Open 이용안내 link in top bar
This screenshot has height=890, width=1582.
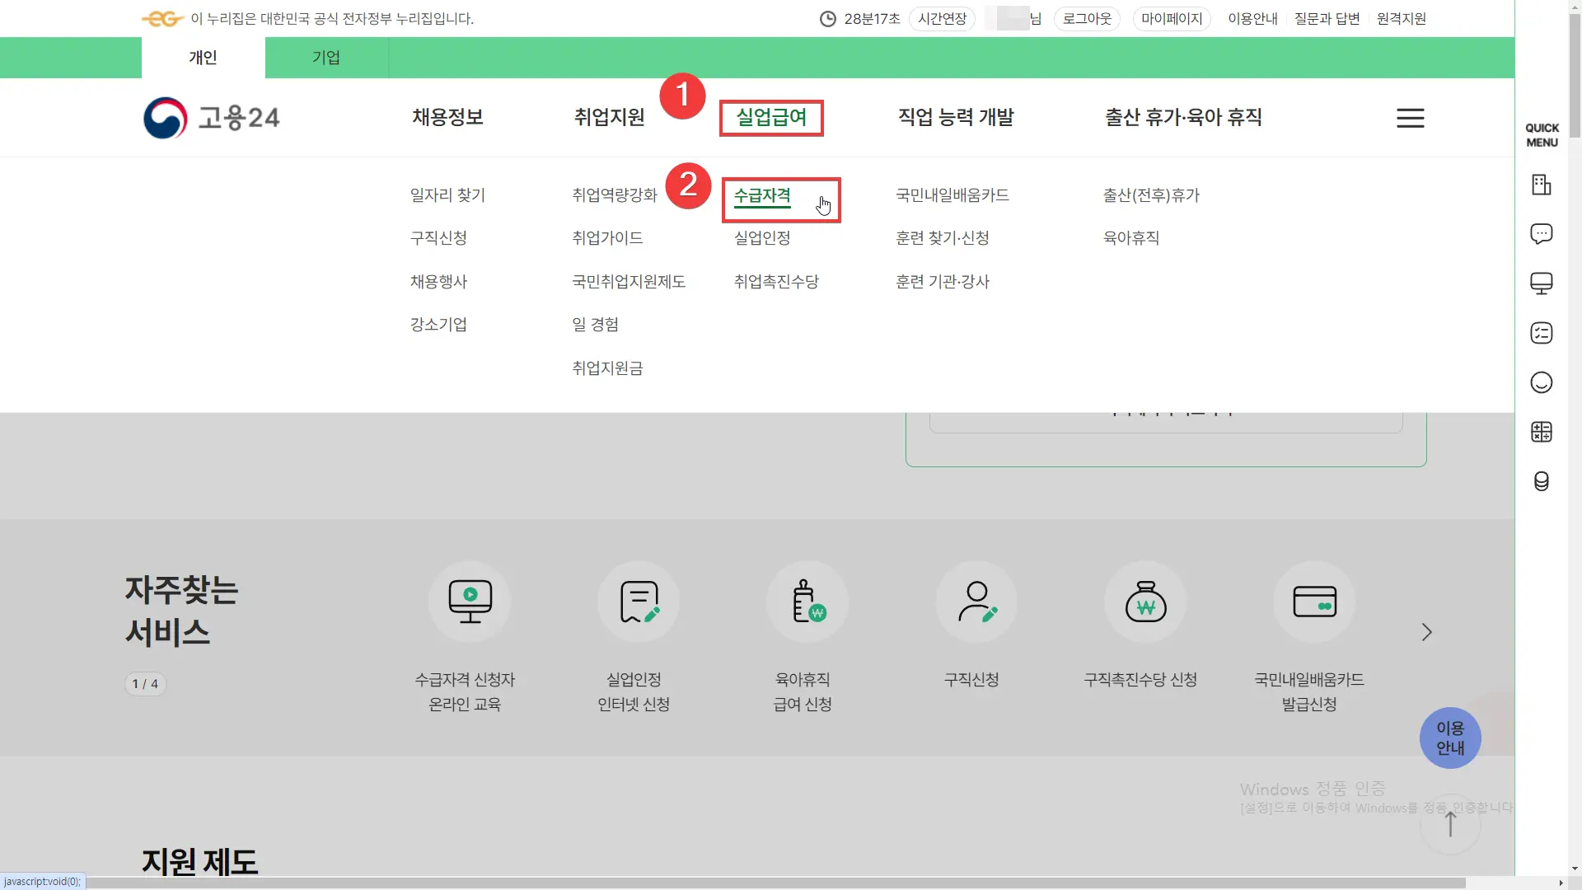[1252, 19]
